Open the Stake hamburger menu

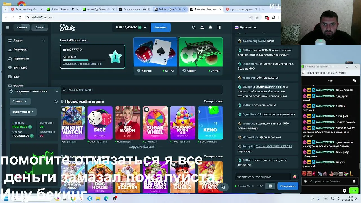8,27
